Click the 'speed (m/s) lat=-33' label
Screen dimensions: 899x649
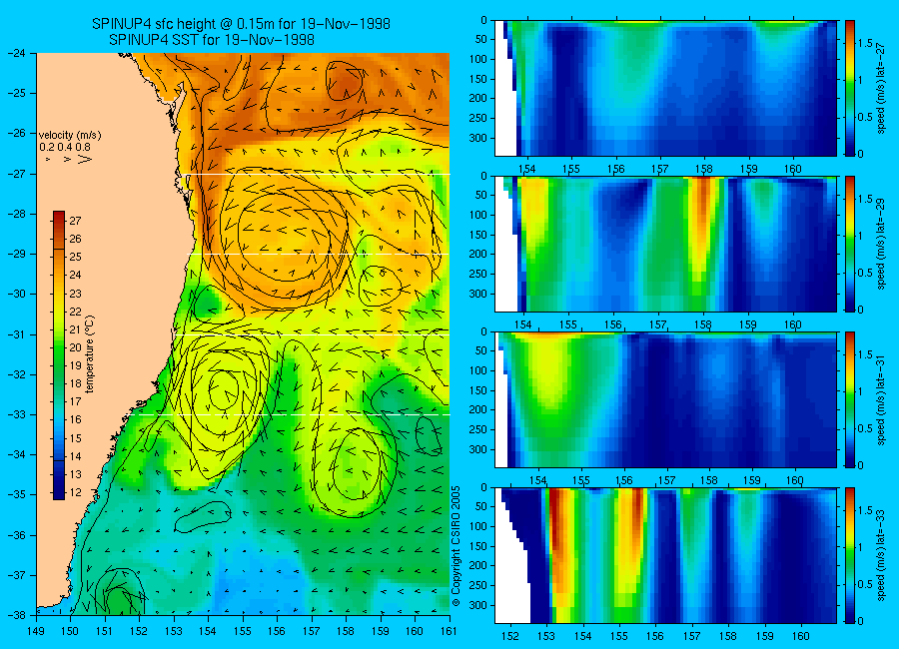(881, 555)
